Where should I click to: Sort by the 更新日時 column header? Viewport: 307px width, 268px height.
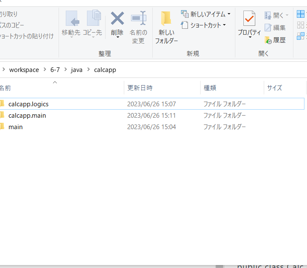(x=140, y=88)
